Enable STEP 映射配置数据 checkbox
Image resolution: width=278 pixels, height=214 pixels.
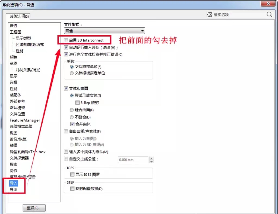72,189
